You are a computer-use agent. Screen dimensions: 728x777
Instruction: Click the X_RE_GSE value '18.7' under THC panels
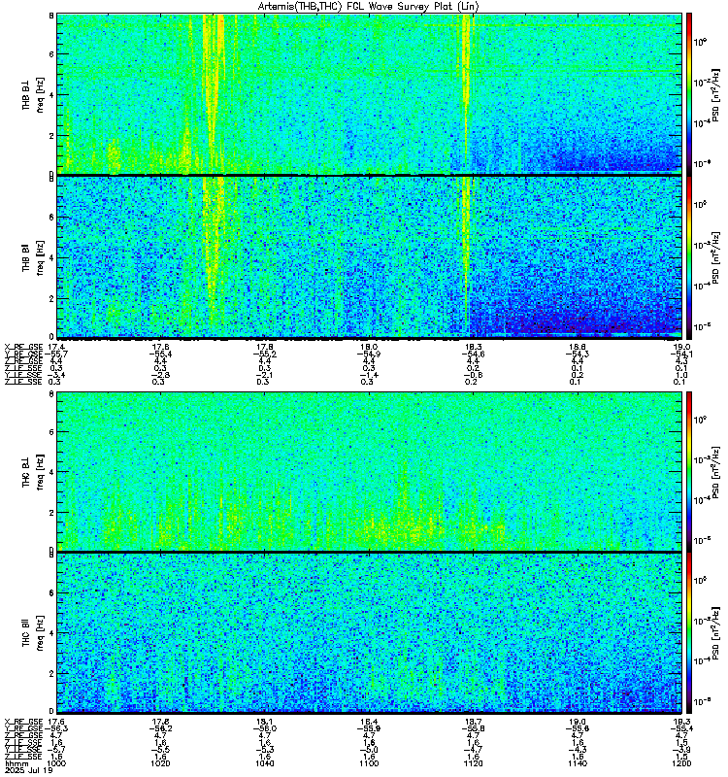click(x=473, y=722)
